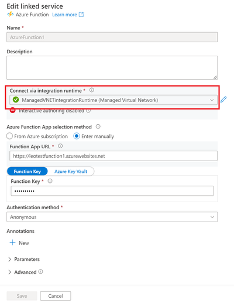Click the plus icon to add new annotation
This screenshot has width=234, height=303.
(12, 243)
